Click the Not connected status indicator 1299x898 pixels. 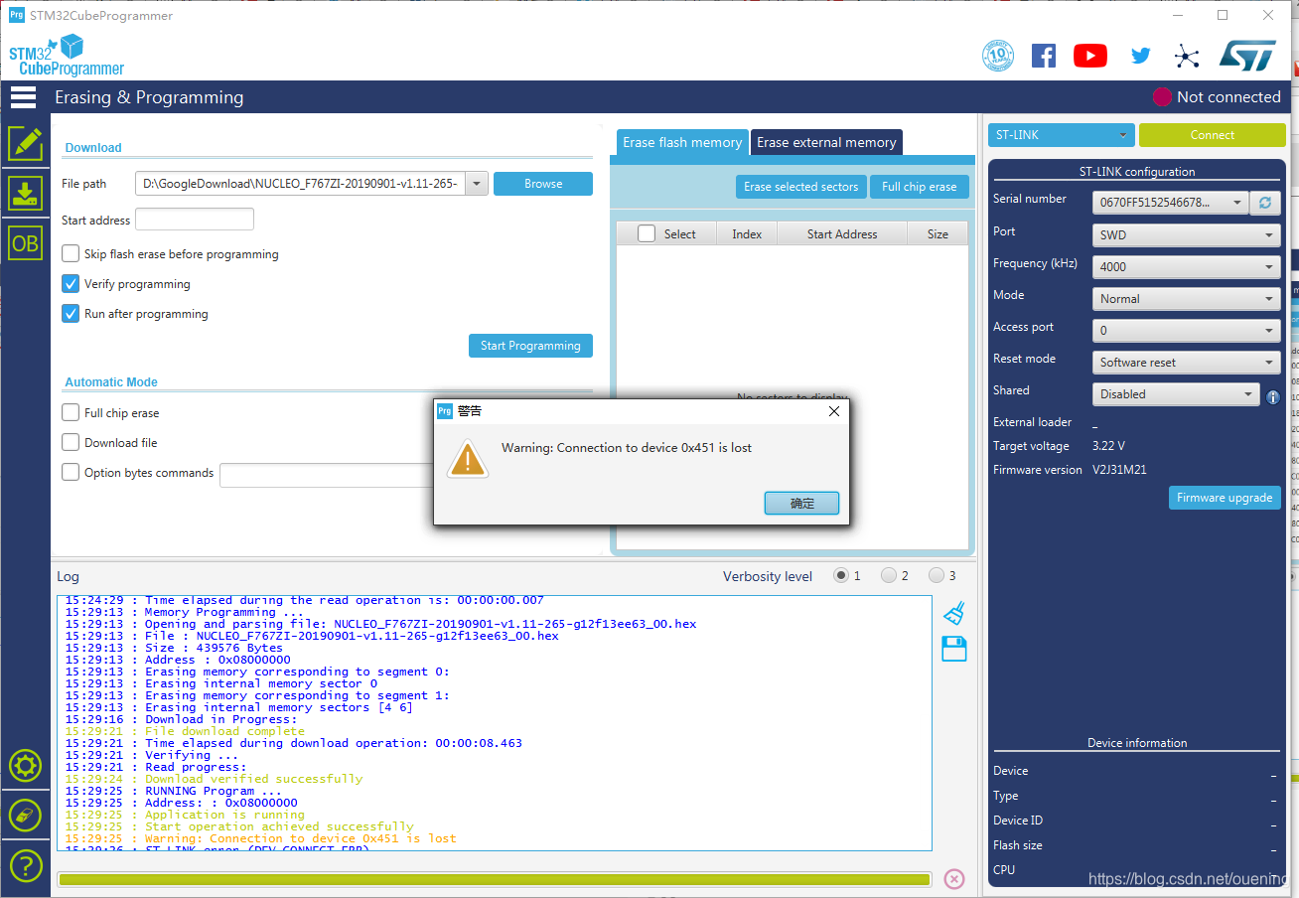[1217, 97]
